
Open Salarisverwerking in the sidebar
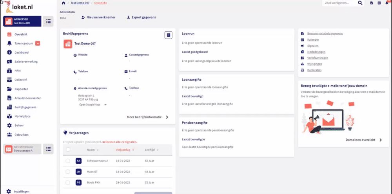[x=26, y=62]
